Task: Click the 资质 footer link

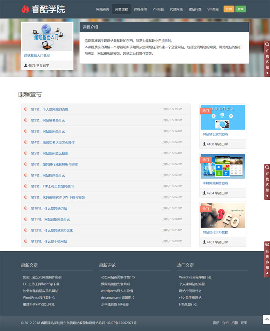Action: [x=216, y=323]
